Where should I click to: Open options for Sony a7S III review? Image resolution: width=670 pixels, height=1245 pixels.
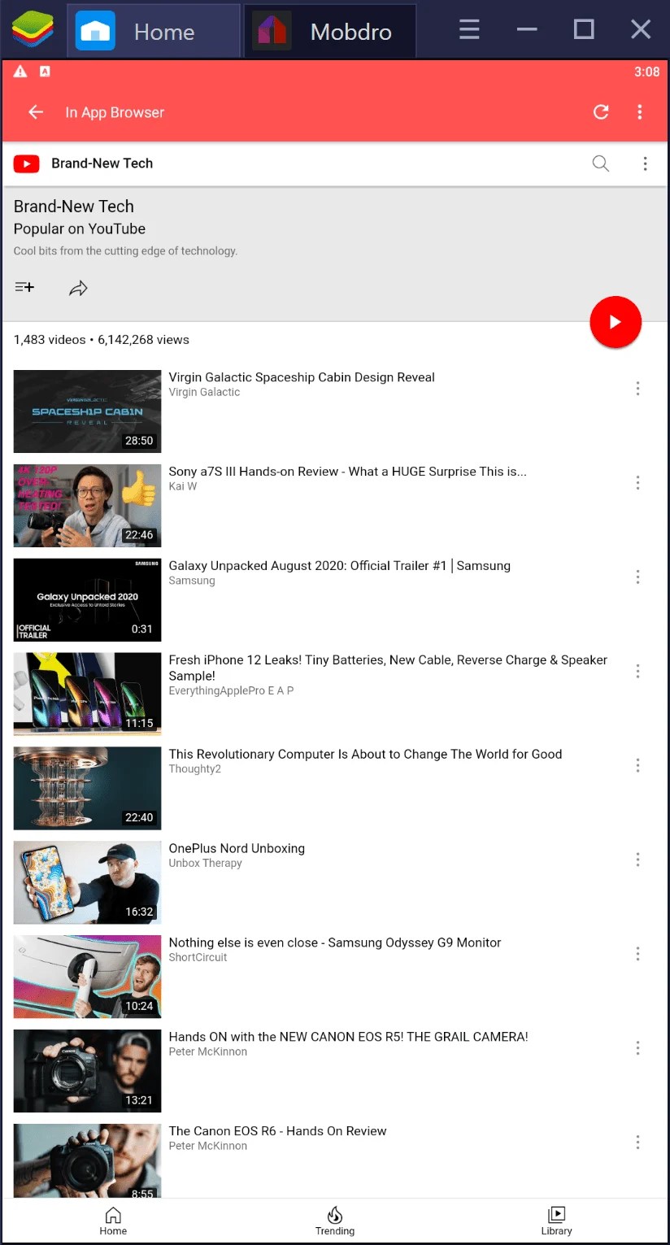click(x=637, y=483)
